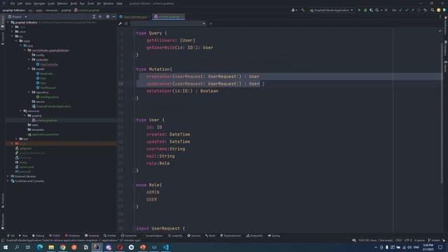Click the UTF-8 encoding in status bar
The height and width of the screenshot is (252, 448).
(408, 240)
